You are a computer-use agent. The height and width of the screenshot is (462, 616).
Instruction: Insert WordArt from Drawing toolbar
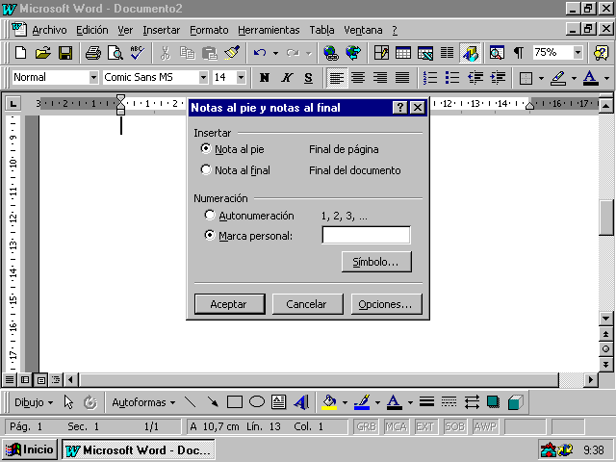[x=301, y=402]
